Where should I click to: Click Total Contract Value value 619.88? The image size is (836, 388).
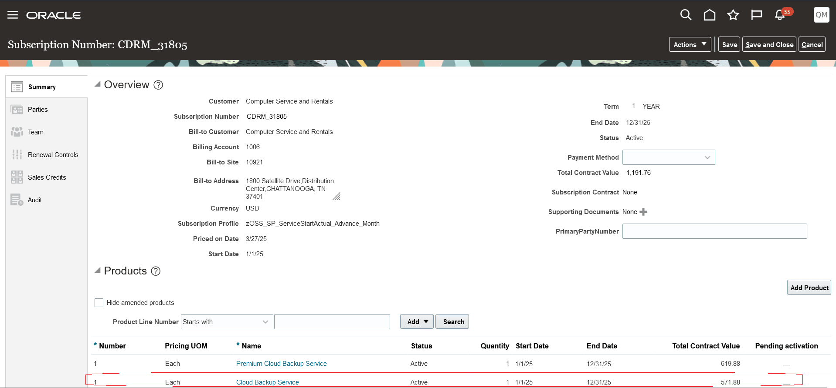(x=731, y=364)
